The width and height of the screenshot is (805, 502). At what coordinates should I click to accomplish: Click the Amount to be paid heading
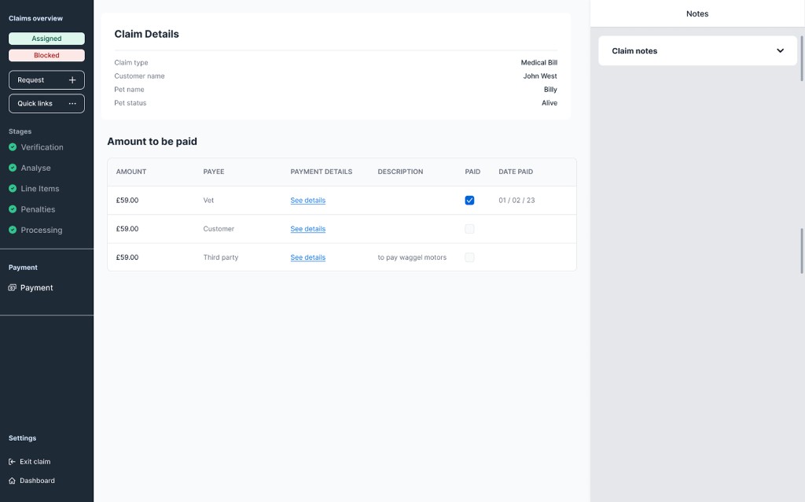click(152, 142)
